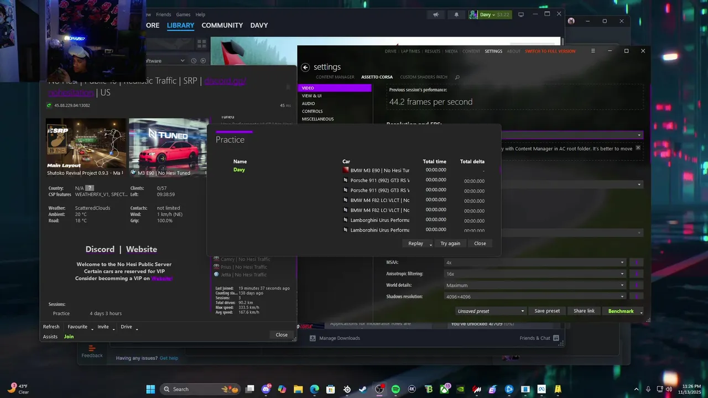Expand the Replay button dropdown arrow
The width and height of the screenshot is (708, 398).
pyautogui.click(x=430, y=244)
